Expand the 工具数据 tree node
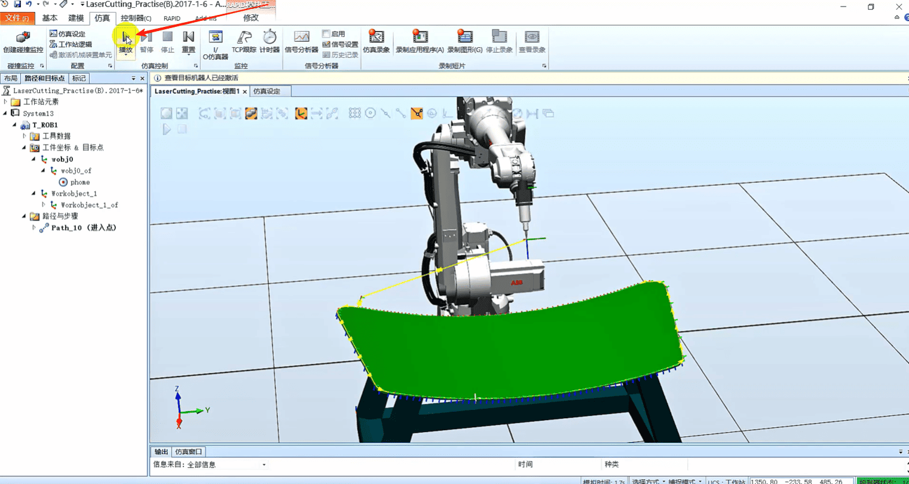Image resolution: width=909 pixels, height=484 pixels. click(25, 136)
